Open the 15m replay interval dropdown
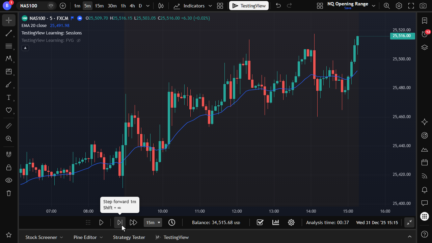Image resolution: width=432 pixels, height=243 pixels. pos(153,222)
